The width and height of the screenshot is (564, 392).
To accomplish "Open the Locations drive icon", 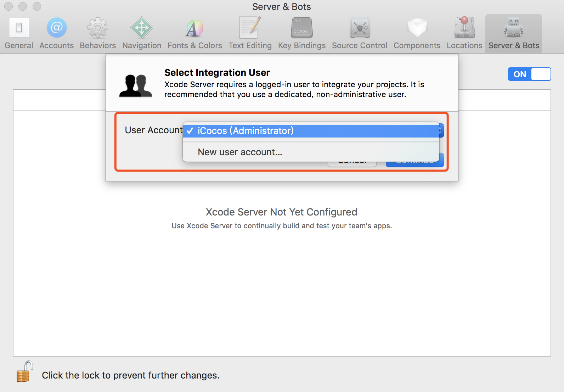I will point(464,28).
